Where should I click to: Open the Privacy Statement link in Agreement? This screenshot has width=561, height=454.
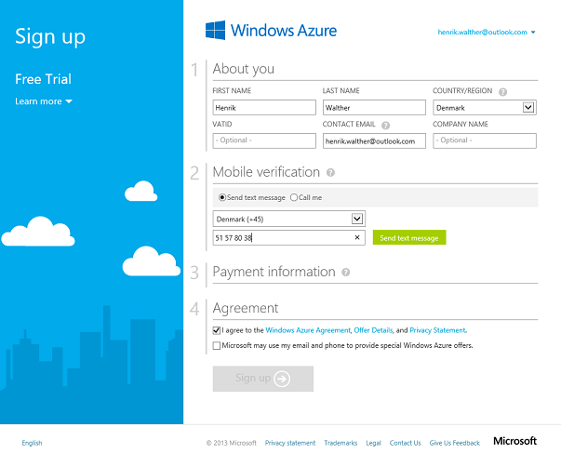437,330
